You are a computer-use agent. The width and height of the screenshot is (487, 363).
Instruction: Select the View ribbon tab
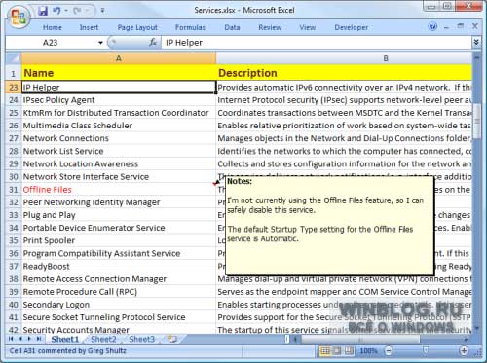[308, 27]
